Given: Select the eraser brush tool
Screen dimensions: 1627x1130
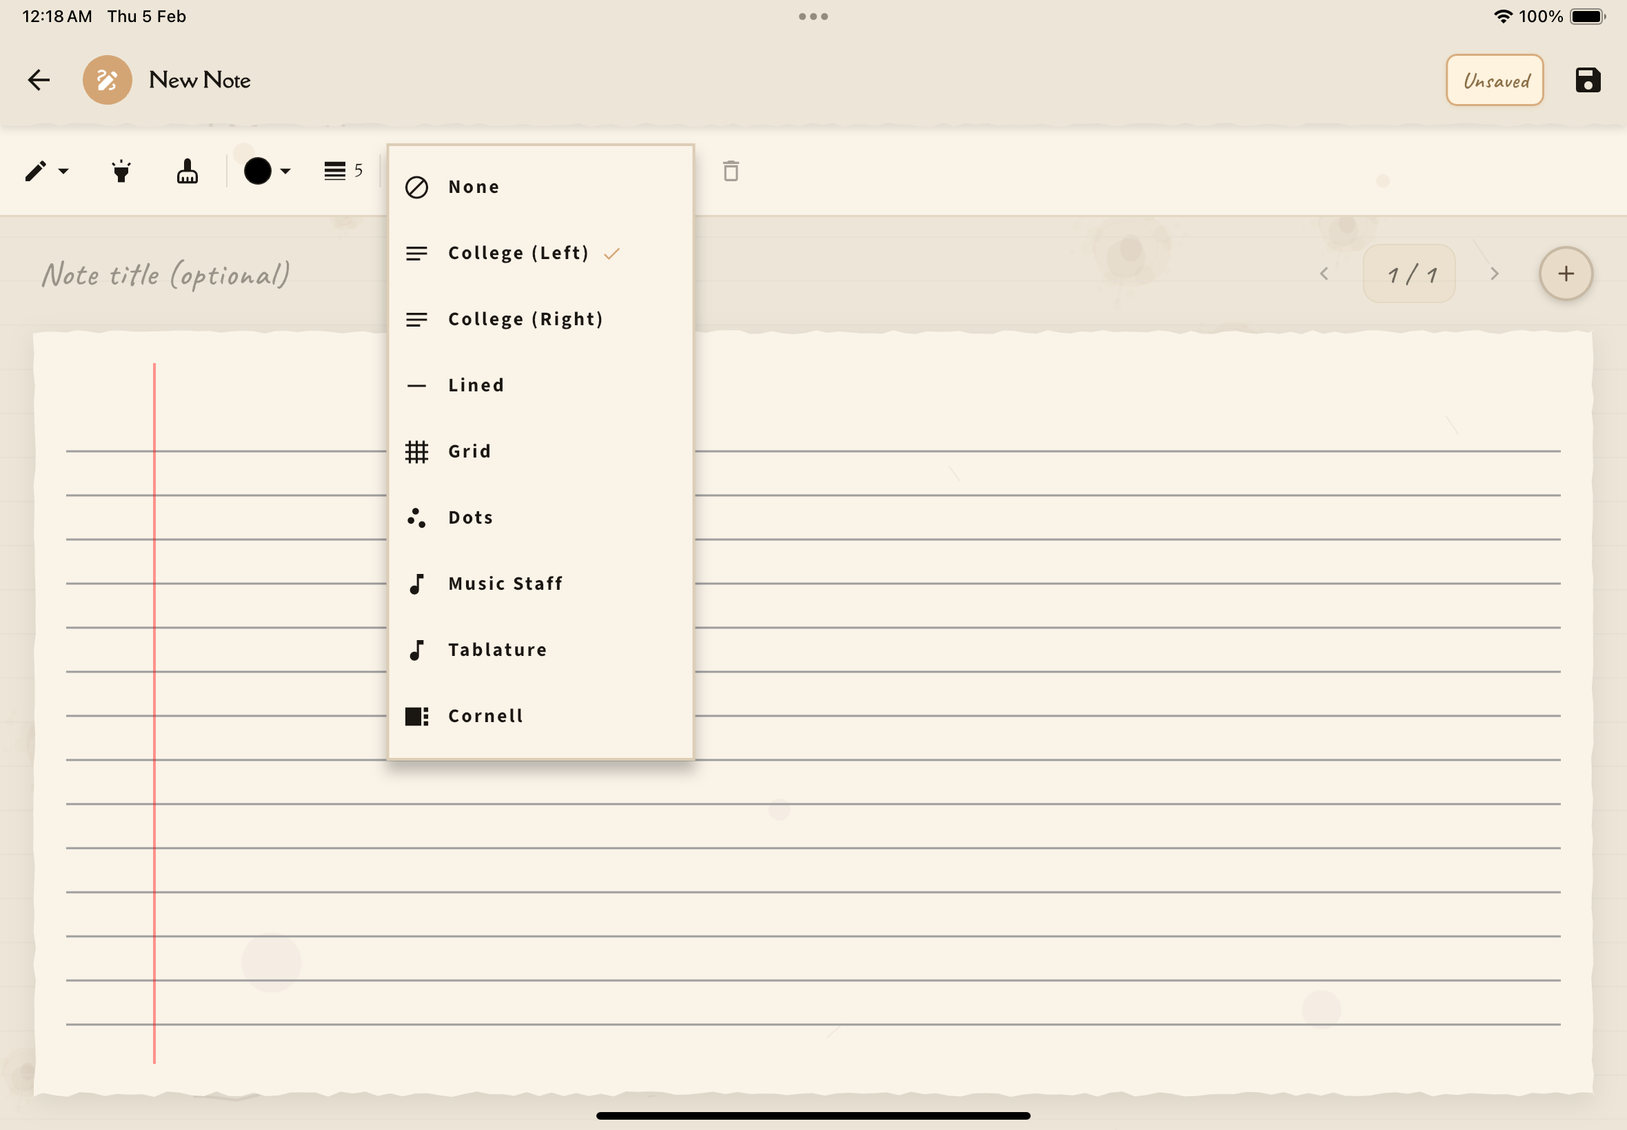Looking at the screenshot, I should 187,172.
